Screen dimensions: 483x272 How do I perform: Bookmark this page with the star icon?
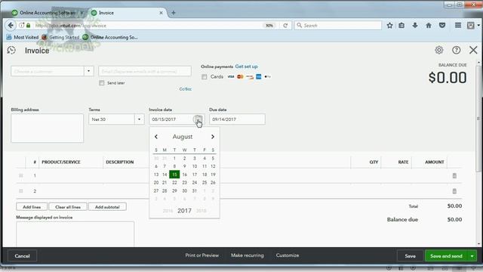tap(389, 26)
